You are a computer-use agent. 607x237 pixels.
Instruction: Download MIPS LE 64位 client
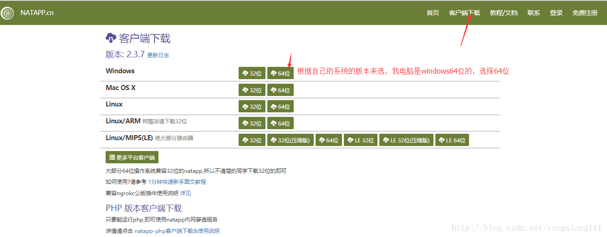coord(452,140)
